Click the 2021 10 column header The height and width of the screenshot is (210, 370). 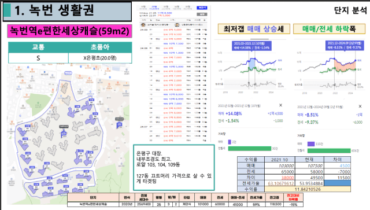coord(280,160)
